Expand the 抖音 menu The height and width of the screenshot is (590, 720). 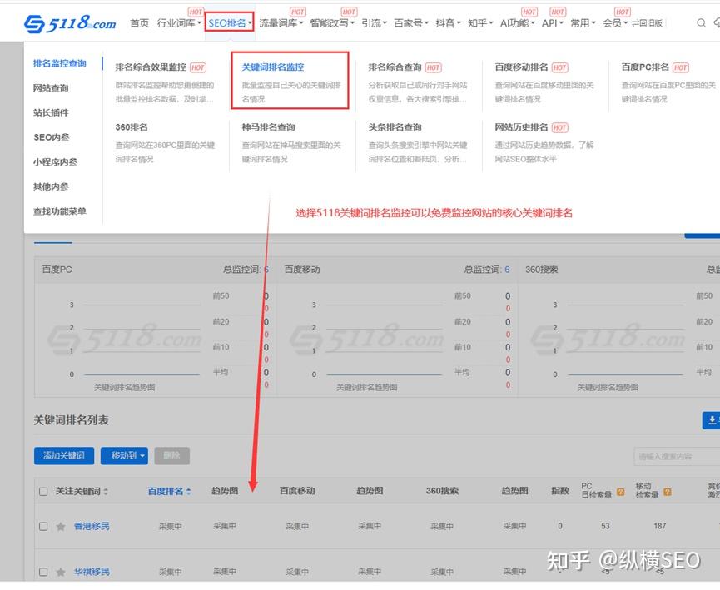point(448,23)
